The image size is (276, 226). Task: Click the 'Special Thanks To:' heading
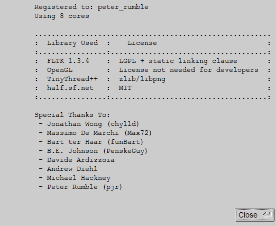pos(72,115)
